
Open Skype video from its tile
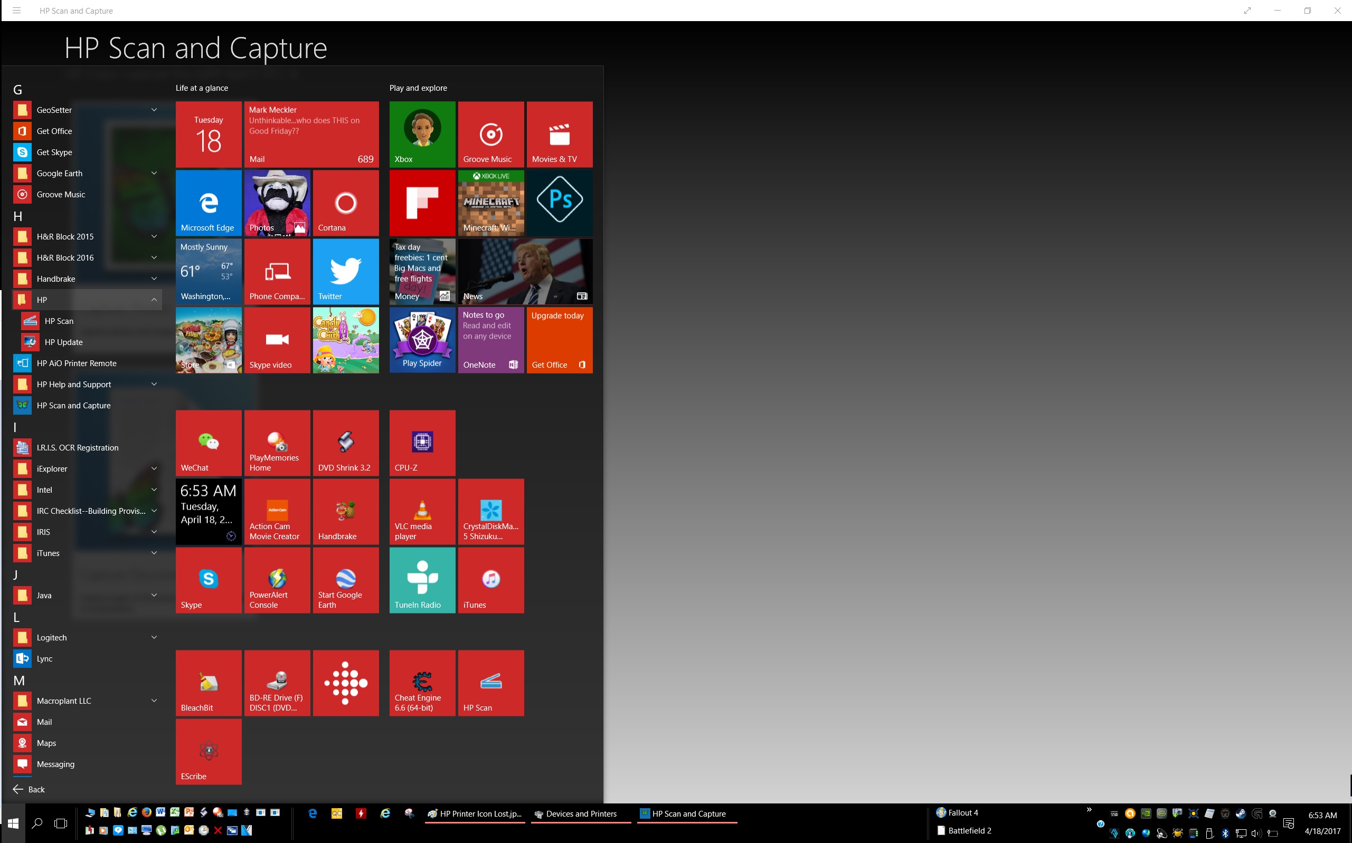click(277, 340)
